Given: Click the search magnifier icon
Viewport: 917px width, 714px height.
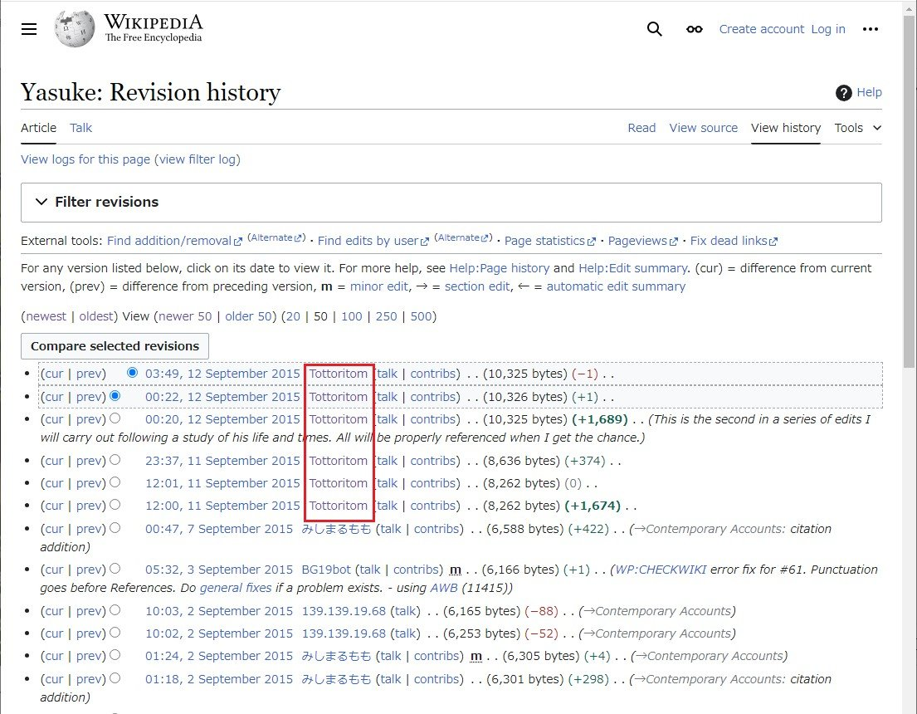Looking at the screenshot, I should pos(654,29).
